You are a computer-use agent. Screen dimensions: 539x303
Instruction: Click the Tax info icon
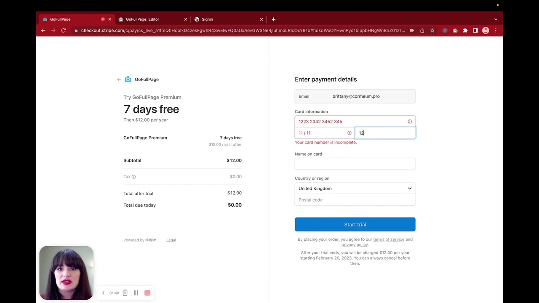[133, 177]
